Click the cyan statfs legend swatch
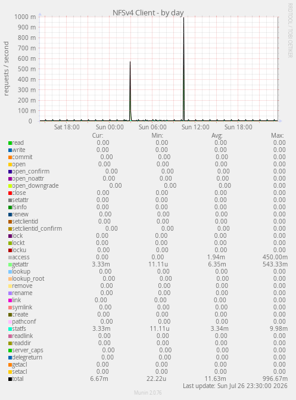The width and height of the screenshot is (296, 400). tap(10, 329)
